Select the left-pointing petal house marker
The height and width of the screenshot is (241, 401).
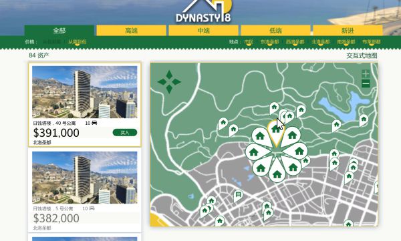click(x=257, y=152)
